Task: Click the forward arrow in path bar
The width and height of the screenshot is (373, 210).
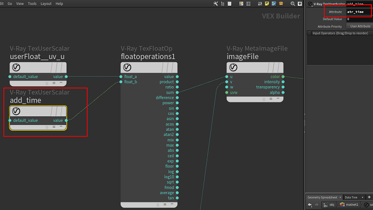Action: 317,205
